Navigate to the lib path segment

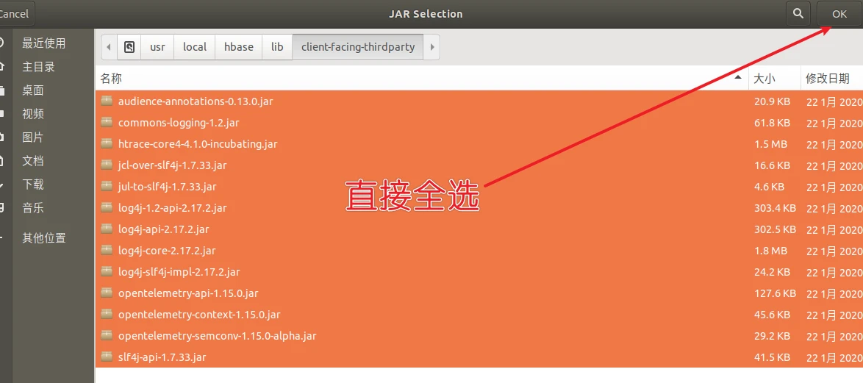pyautogui.click(x=277, y=47)
